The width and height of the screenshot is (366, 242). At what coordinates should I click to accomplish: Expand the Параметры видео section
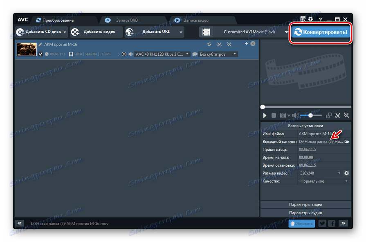[305, 205]
